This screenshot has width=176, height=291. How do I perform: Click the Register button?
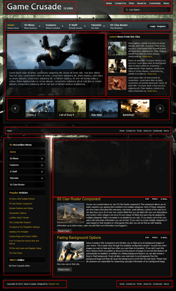161,26
